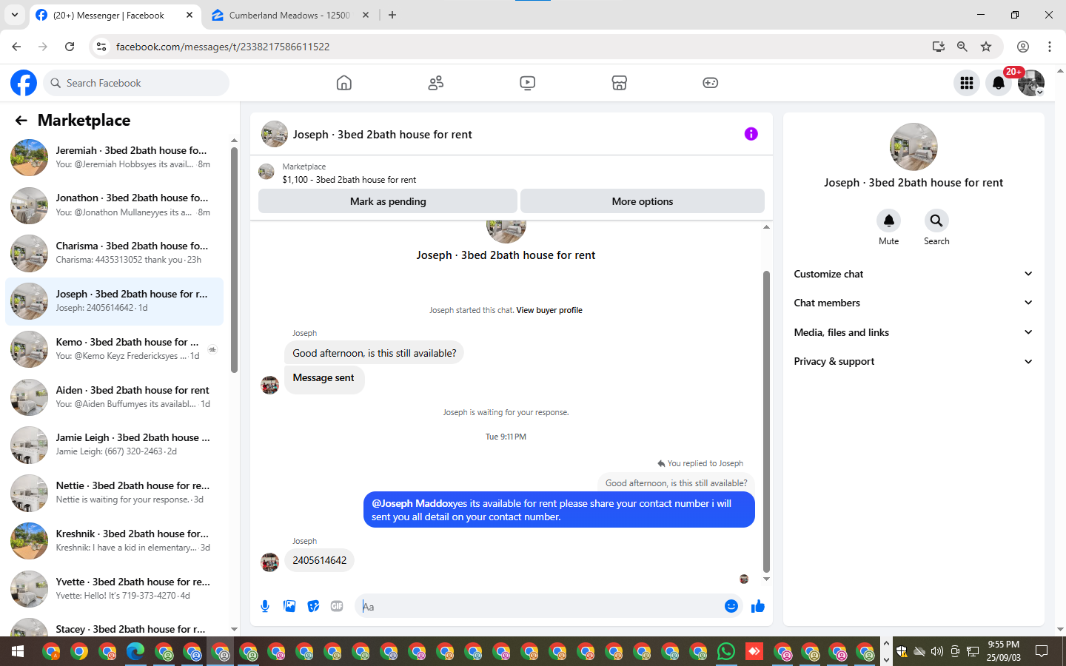Click the install app icon in address bar

click(939, 47)
